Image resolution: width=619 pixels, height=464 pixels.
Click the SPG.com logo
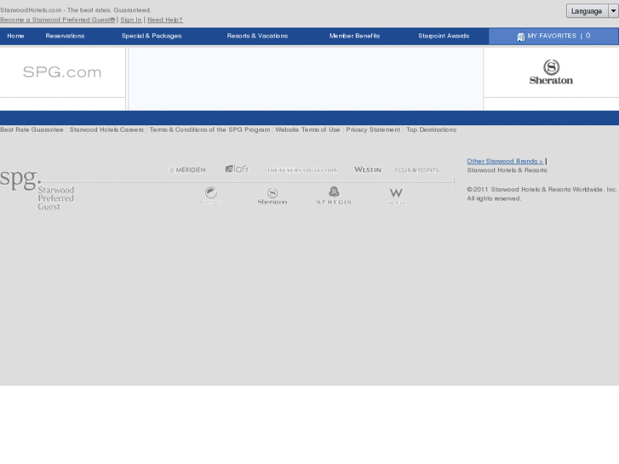62,72
